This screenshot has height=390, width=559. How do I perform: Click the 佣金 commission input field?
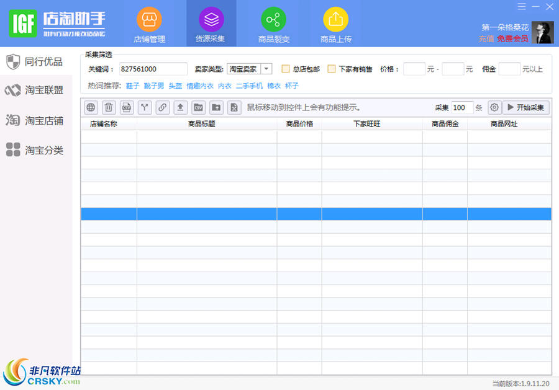click(x=509, y=69)
